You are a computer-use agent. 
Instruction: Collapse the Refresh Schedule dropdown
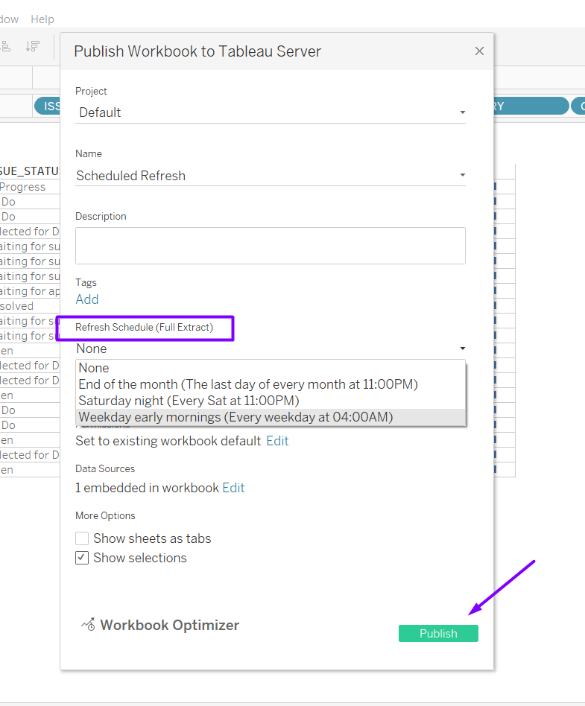tap(462, 349)
